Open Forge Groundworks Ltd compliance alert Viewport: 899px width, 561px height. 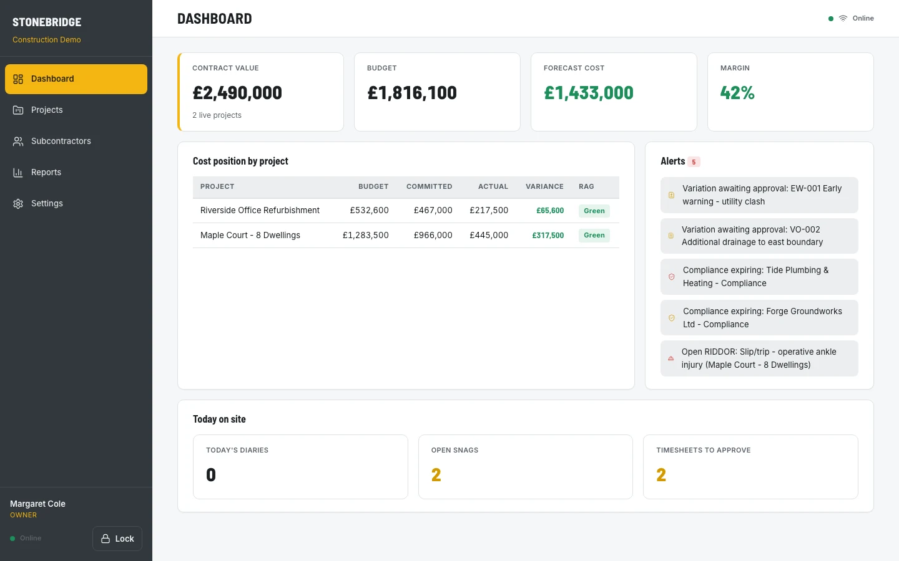tap(759, 318)
